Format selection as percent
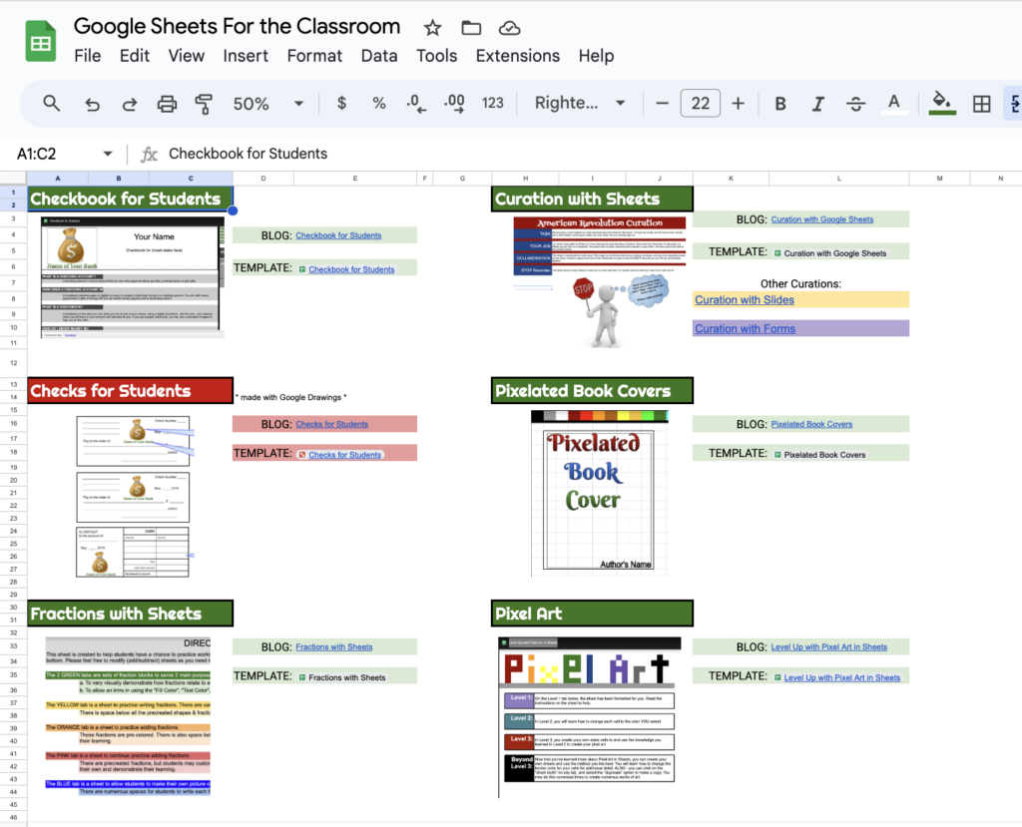Screen dimensions: 1022x827 378,103
